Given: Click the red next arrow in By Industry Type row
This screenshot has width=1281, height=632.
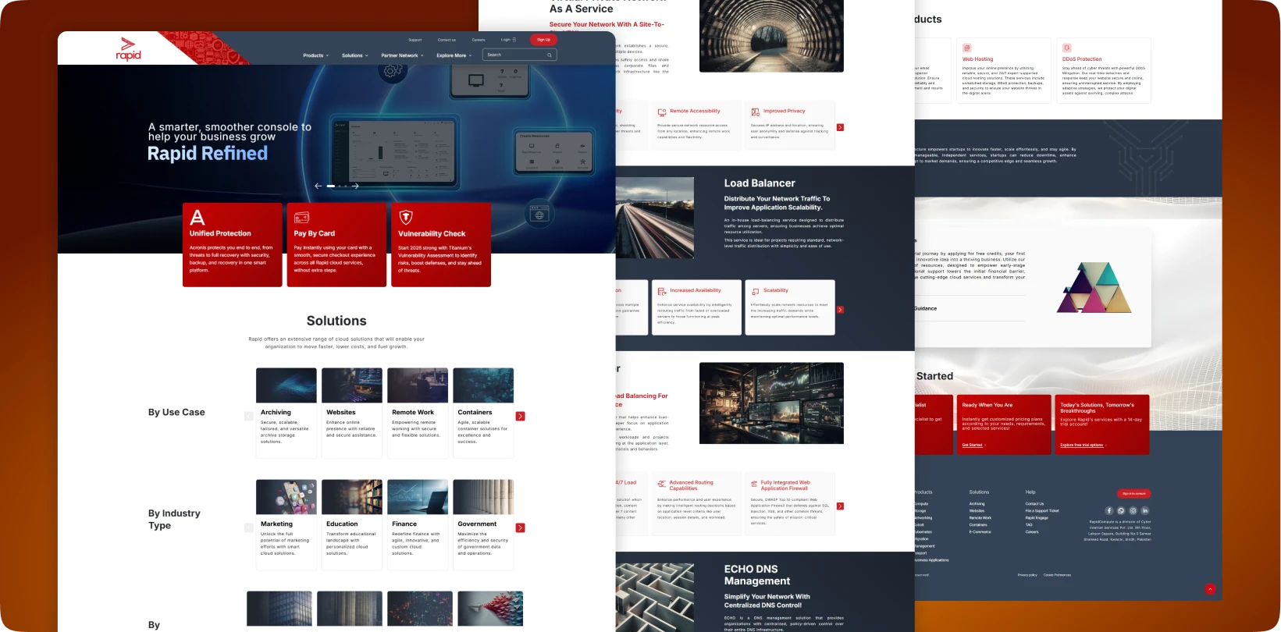Looking at the screenshot, I should click(521, 528).
